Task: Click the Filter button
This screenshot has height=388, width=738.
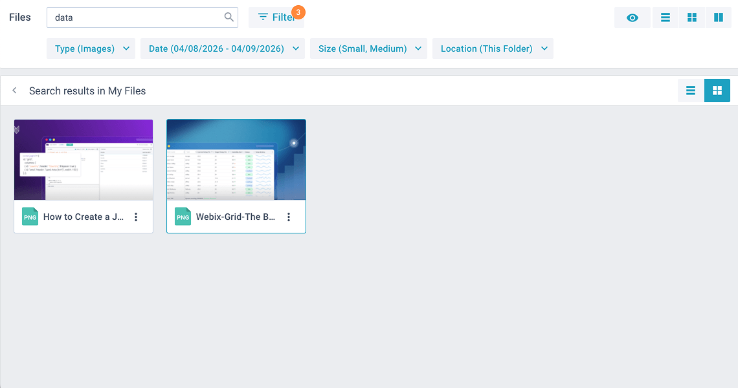Action: click(x=276, y=17)
